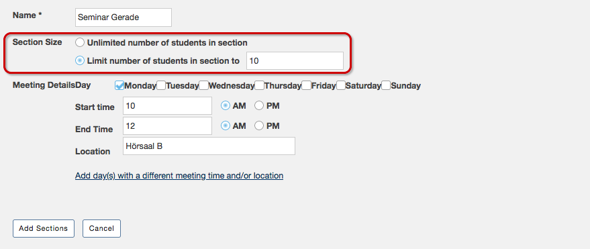Select Limit number of students radio button
Screen dimensions: 590x249
(x=80, y=60)
